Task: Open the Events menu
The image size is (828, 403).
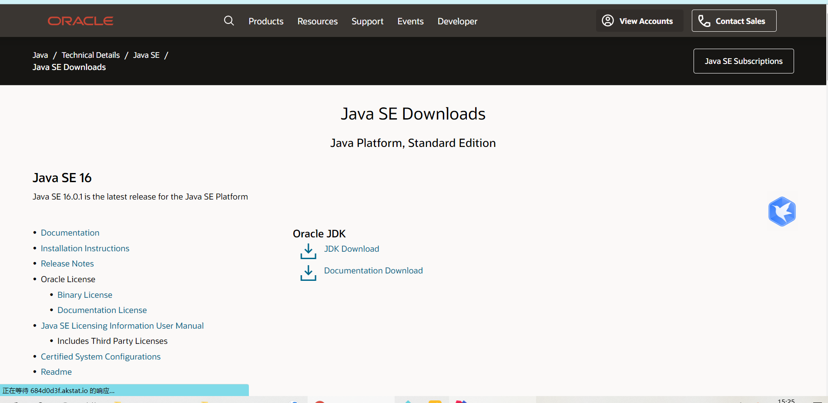Action: click(410, 21)
